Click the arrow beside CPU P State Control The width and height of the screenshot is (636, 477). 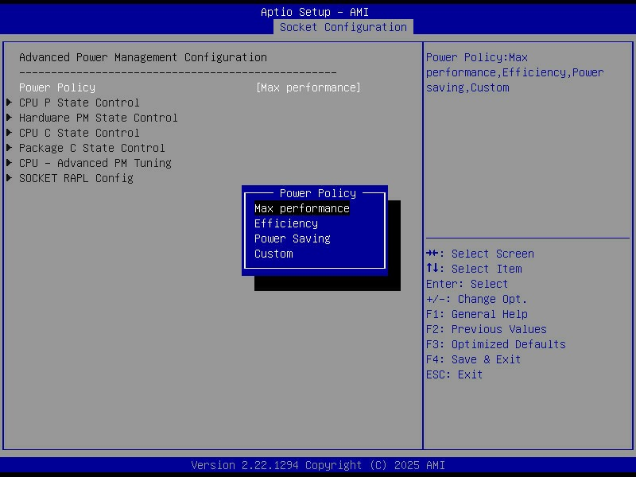pos(9,103)
